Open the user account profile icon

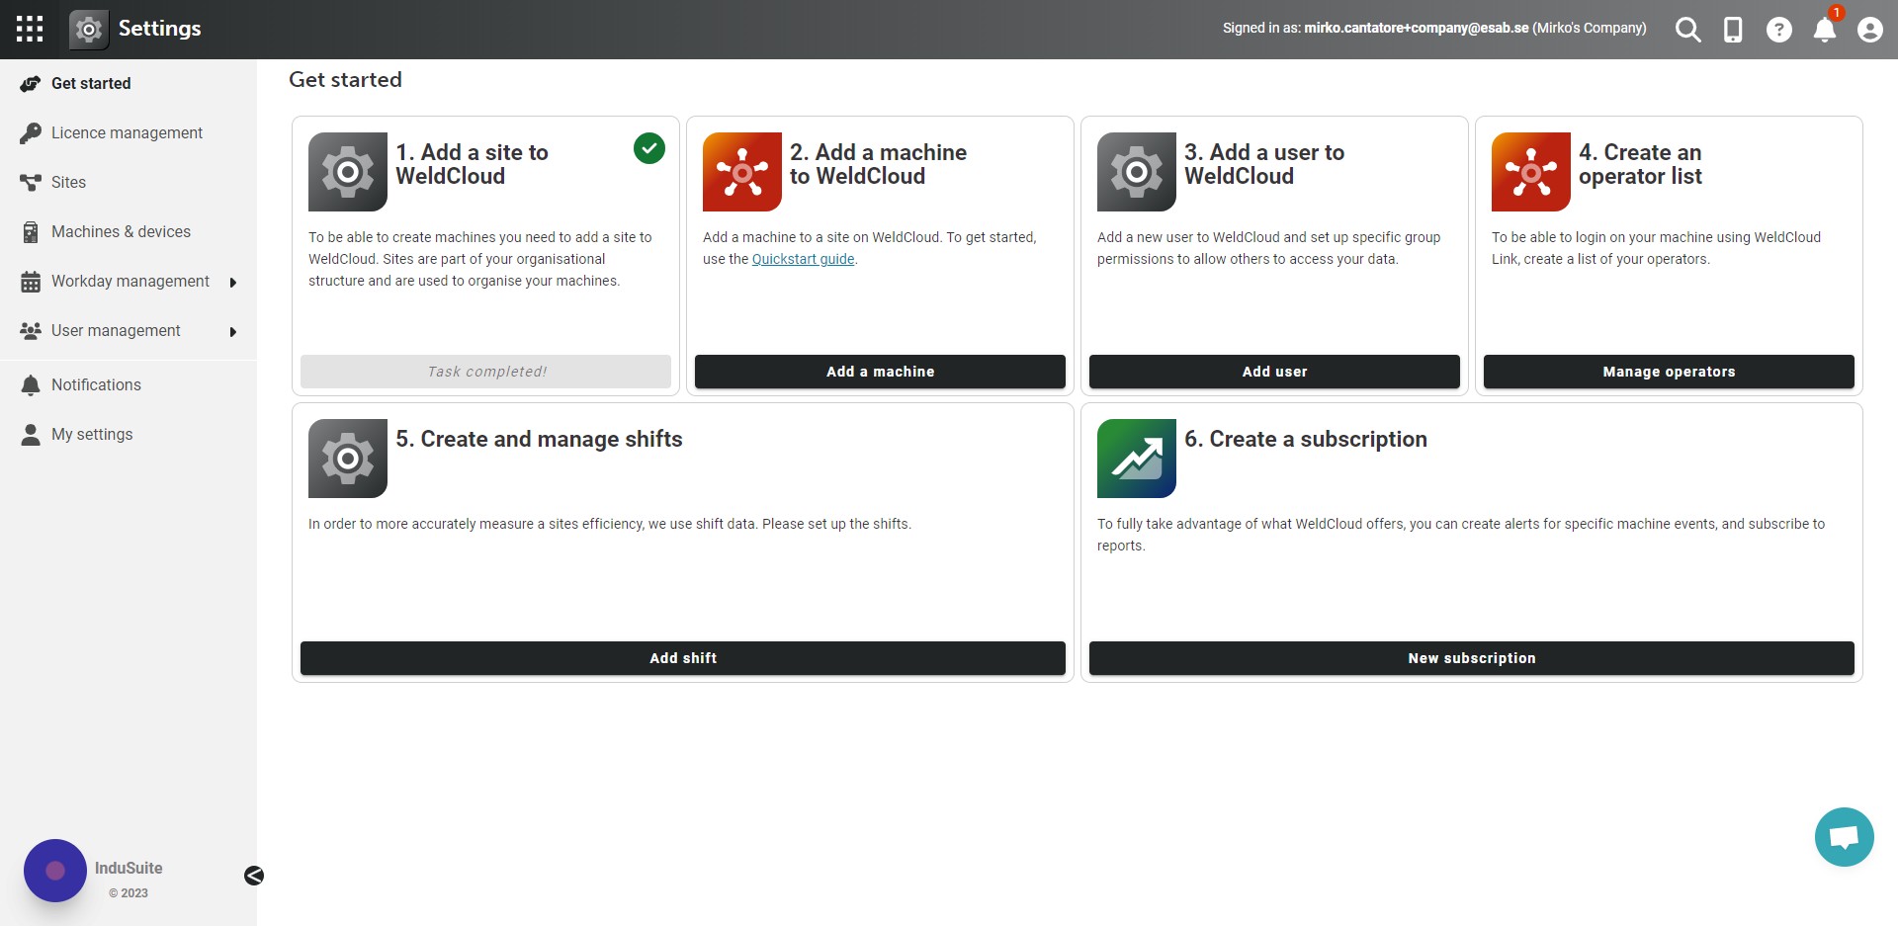1869,30
